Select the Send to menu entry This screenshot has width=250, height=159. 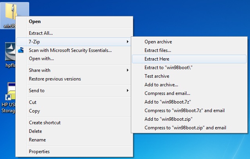click(x=75, y=91)
